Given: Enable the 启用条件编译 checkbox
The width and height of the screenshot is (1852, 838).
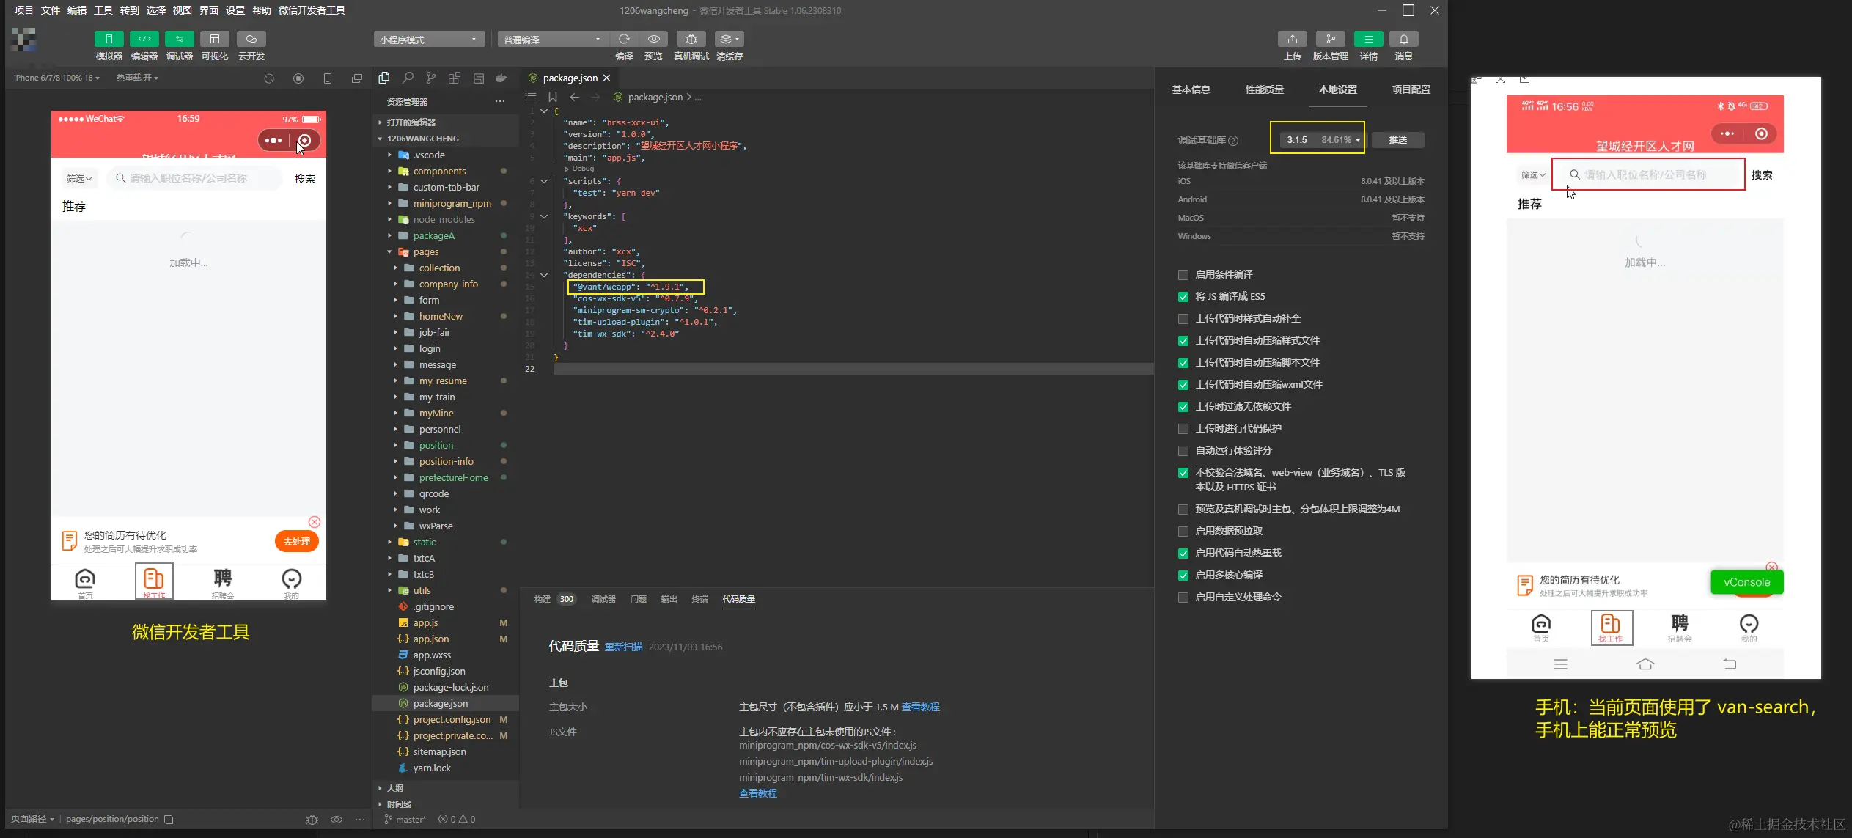Looking at the screenshot, I should [x=1183, y=275].
